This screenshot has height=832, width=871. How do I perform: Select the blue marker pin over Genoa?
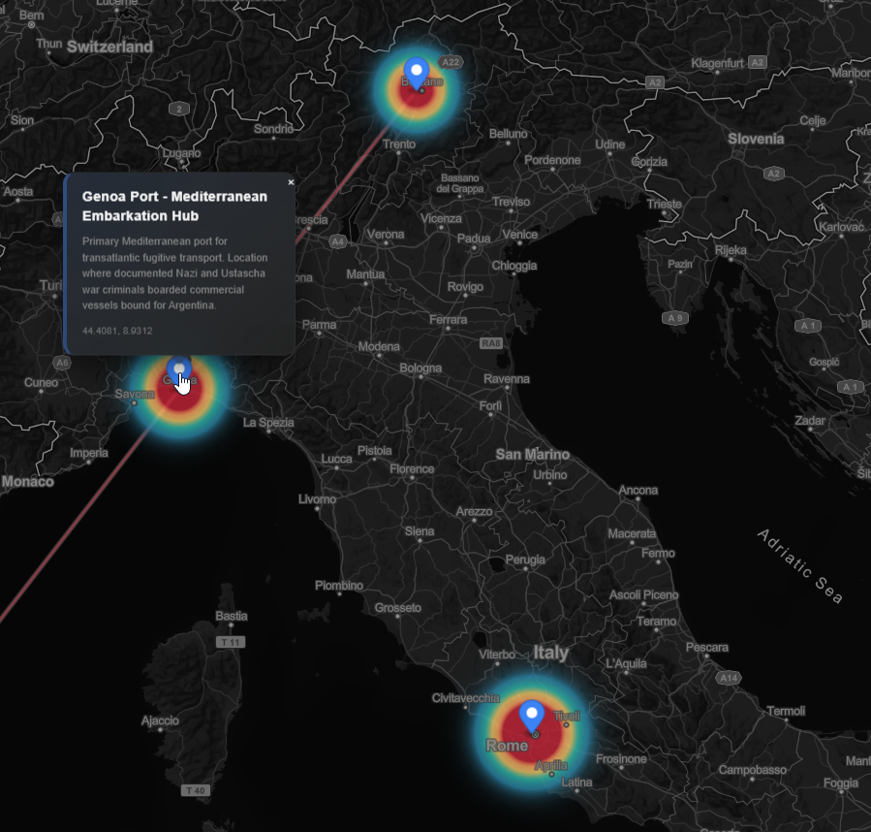tap(178, 367)
